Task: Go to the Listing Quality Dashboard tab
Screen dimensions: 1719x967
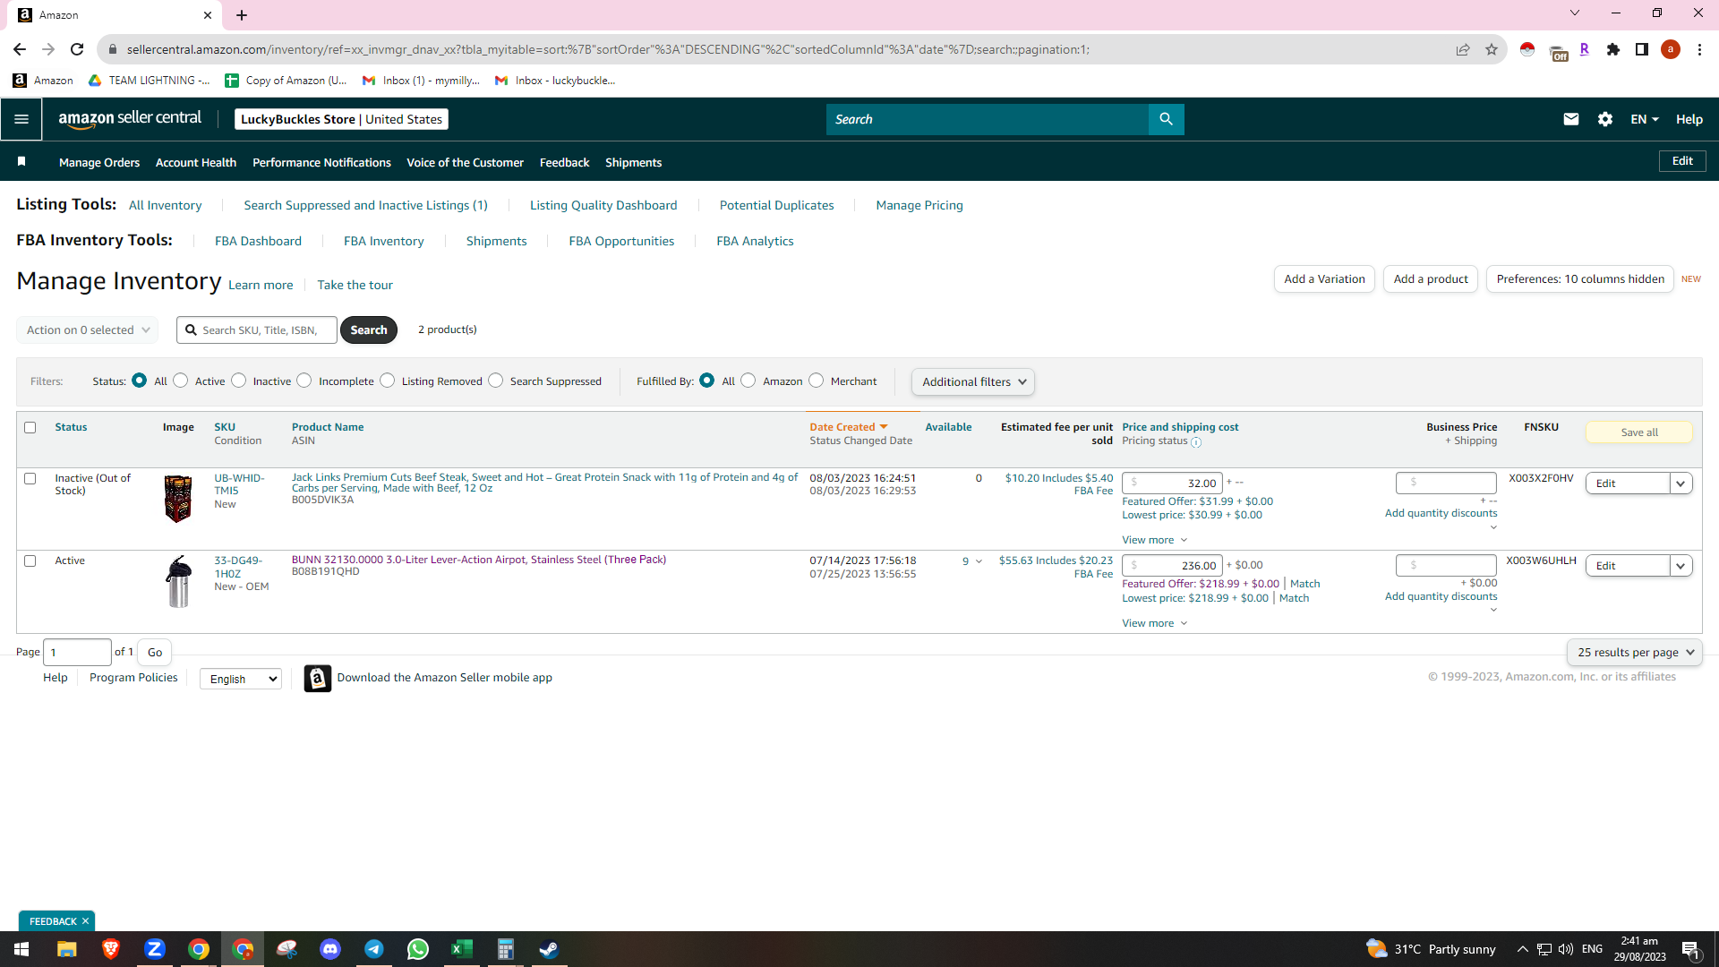Action: [603, 205]
